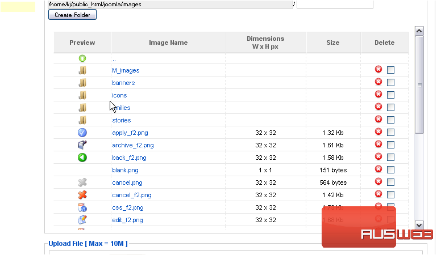Check the apply_f2.png delete checkbox

pos(390,133)
